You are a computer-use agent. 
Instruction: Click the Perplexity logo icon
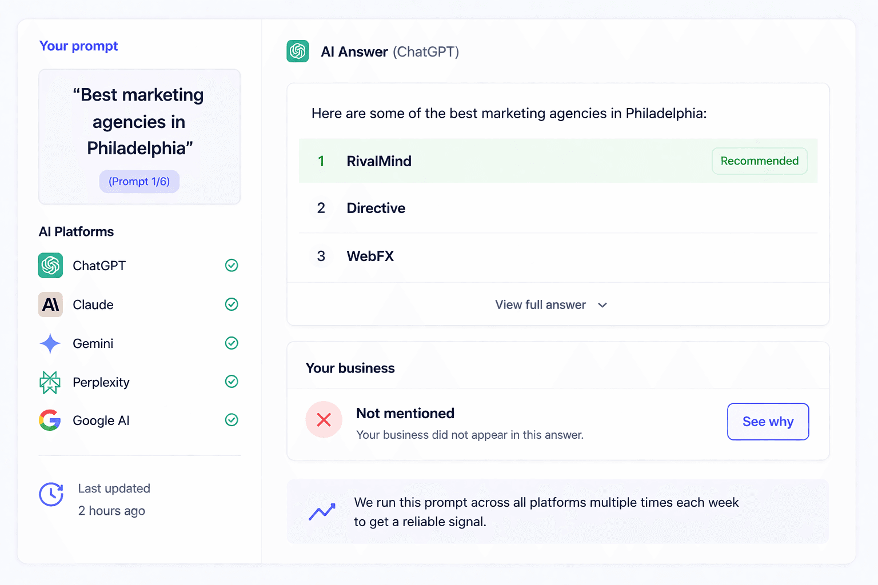pyautogui.click(x=50, y=382)
